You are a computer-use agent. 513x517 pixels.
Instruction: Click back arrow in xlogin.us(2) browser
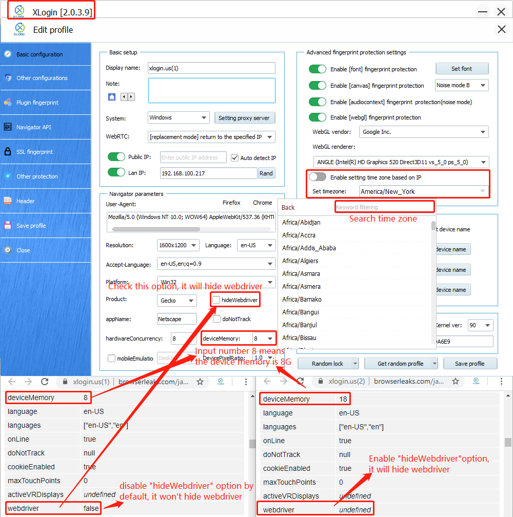click(x=267, y=382)
